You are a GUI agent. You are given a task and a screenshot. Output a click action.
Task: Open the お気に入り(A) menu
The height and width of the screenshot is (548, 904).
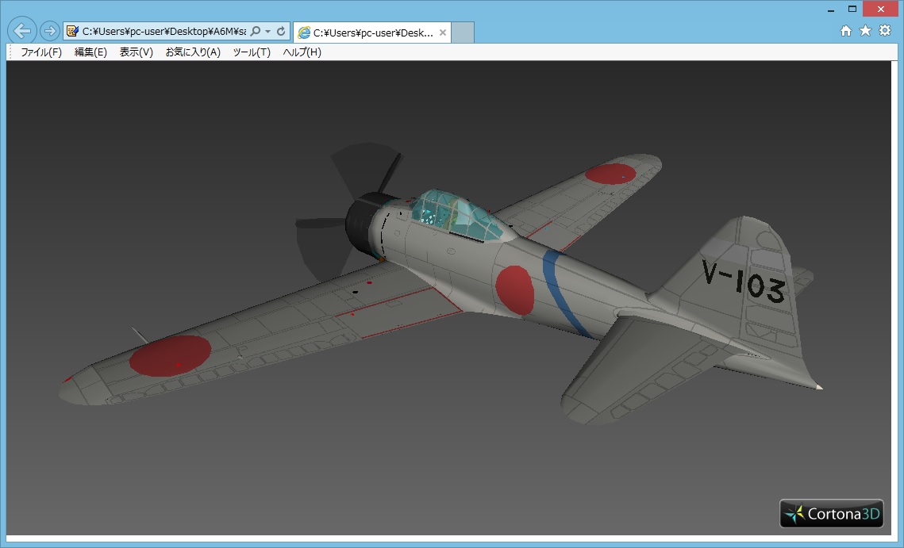[x=193, y=52]
